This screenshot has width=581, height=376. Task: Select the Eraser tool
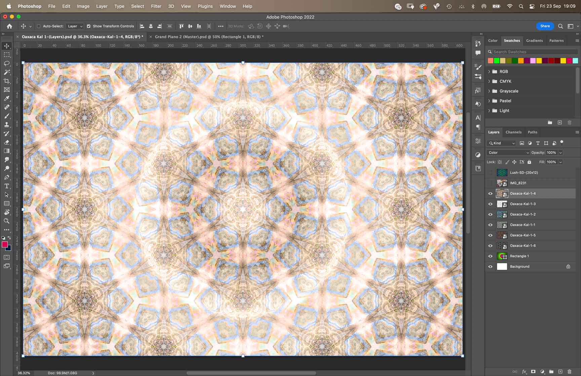(7, 142)
